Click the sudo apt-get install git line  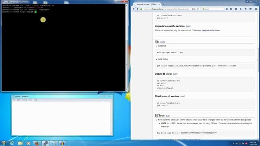click(x=170, y=52)
